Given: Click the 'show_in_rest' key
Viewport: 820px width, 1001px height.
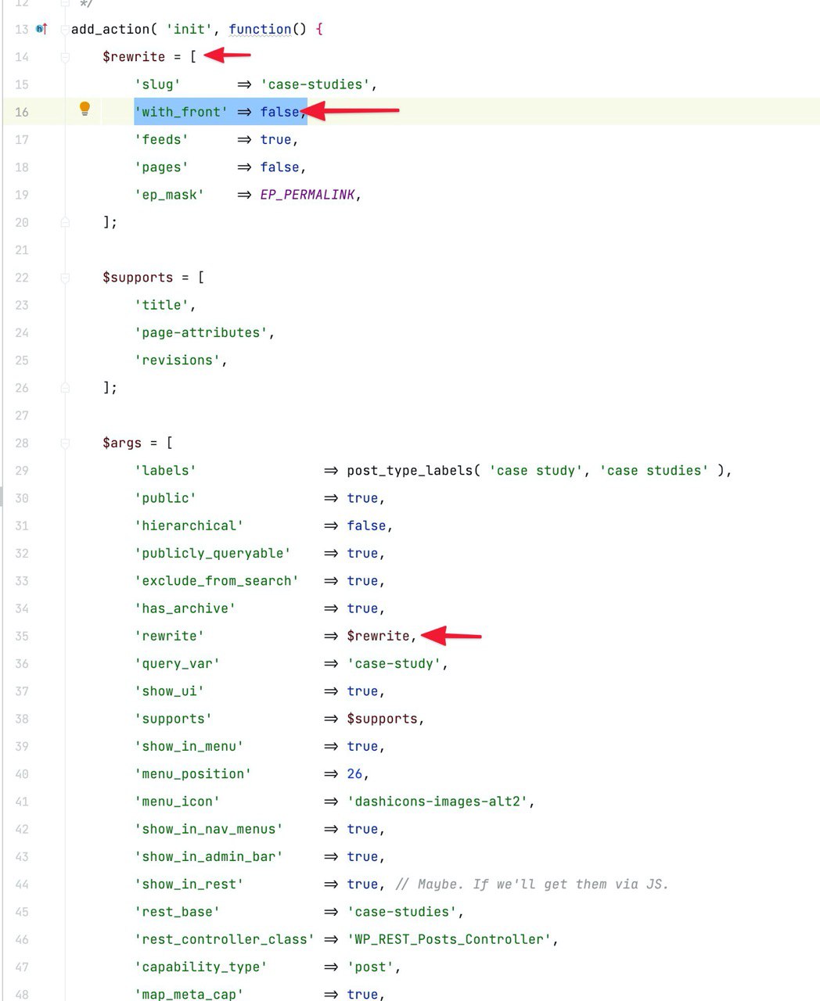Looking at the screenshot, I should [189, 884].
